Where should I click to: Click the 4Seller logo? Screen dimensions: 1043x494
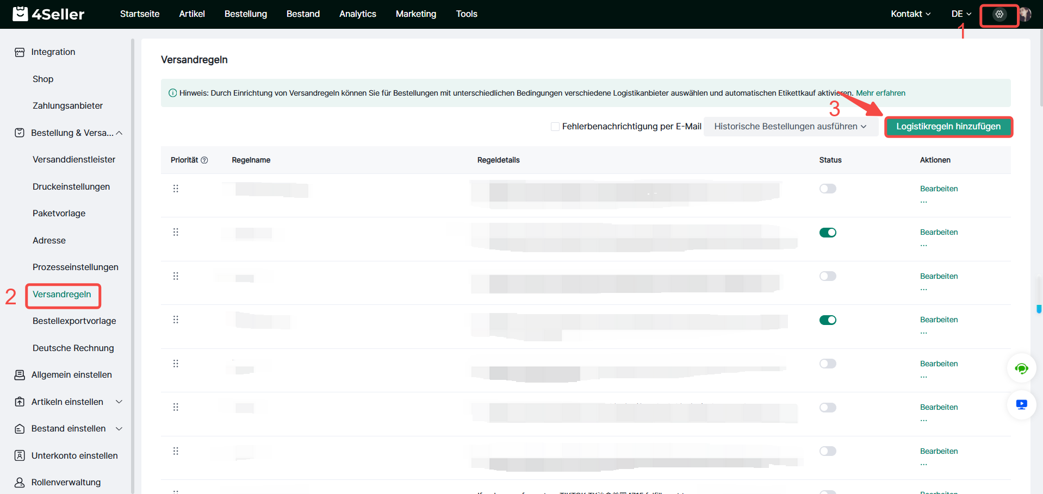coord(49,14)
